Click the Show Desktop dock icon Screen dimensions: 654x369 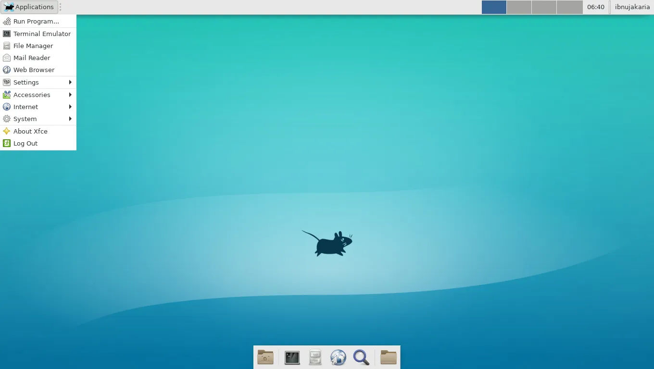(265, 357)
